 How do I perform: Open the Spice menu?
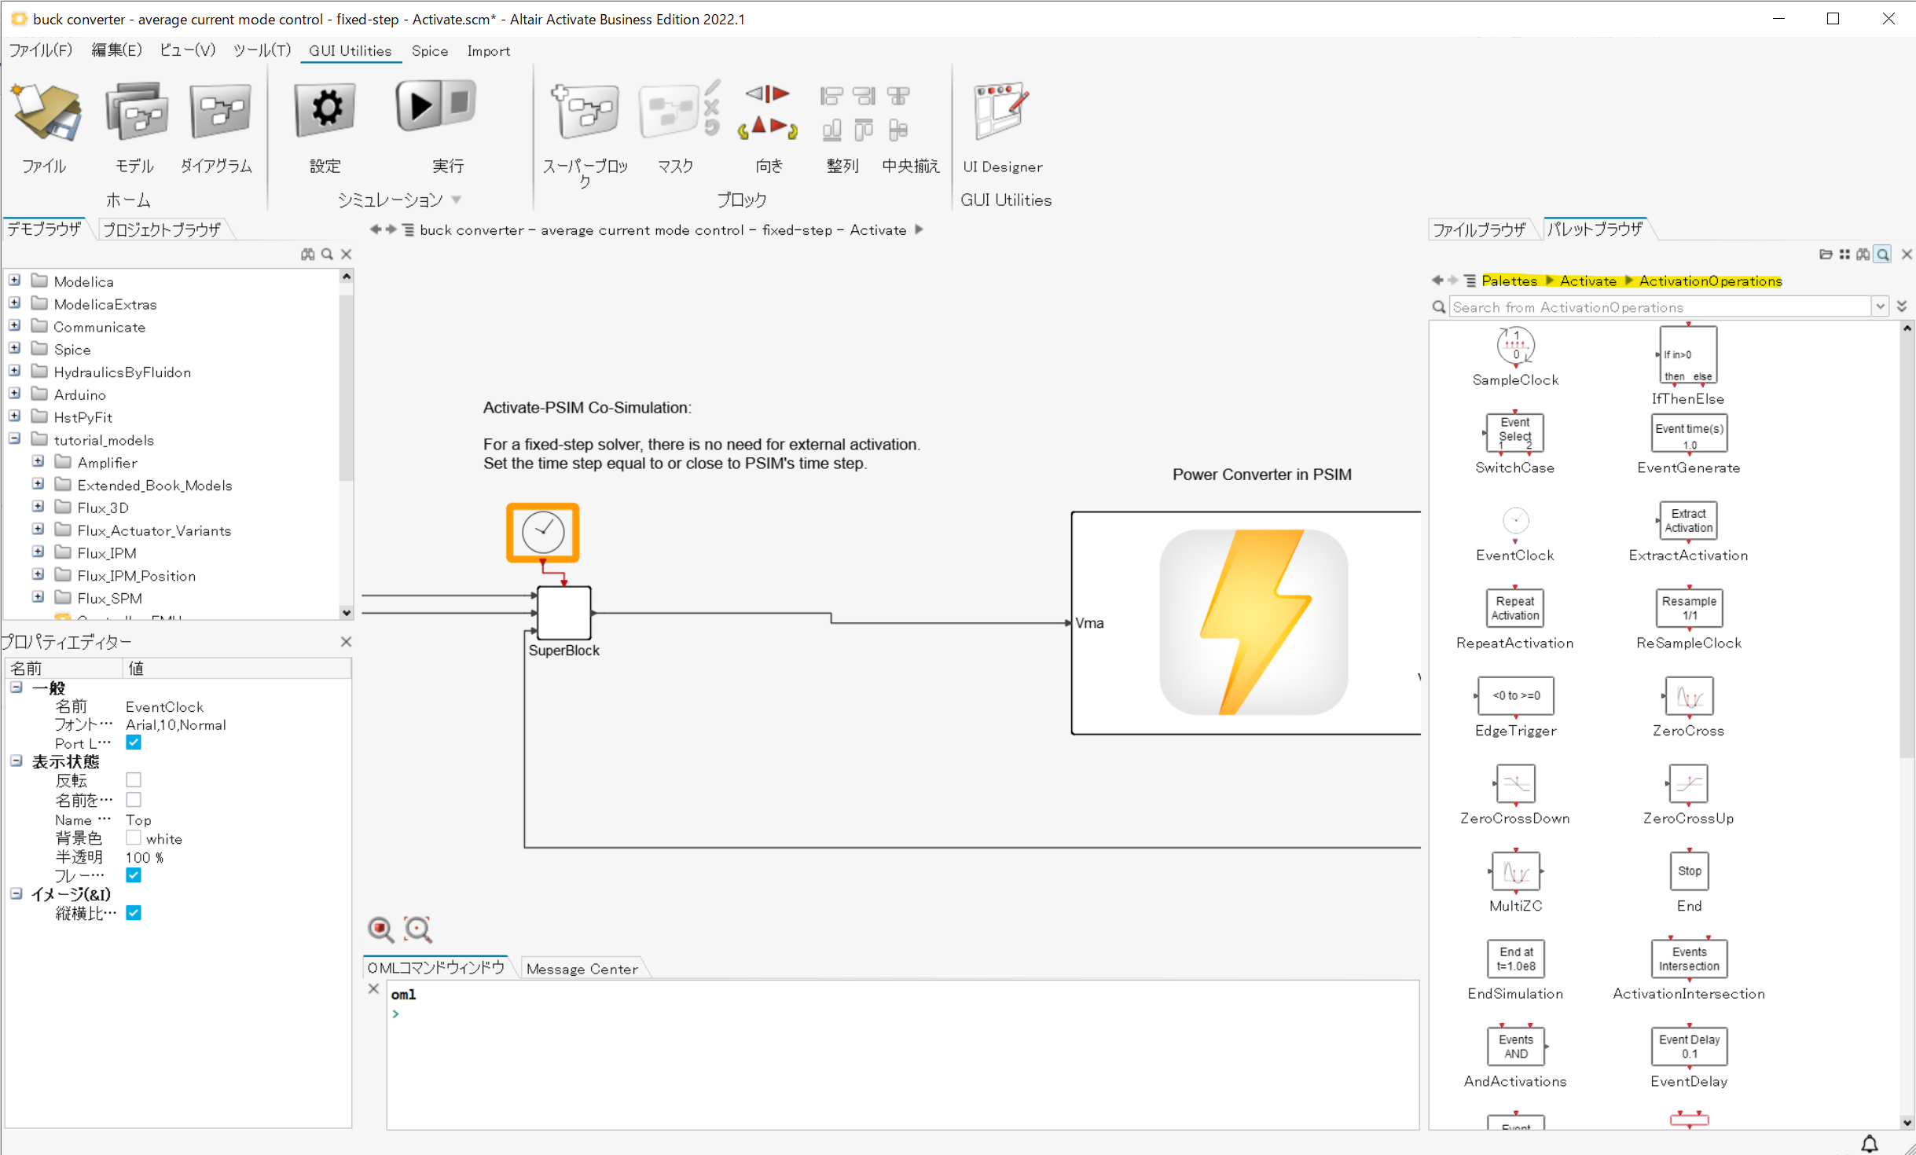429,51
